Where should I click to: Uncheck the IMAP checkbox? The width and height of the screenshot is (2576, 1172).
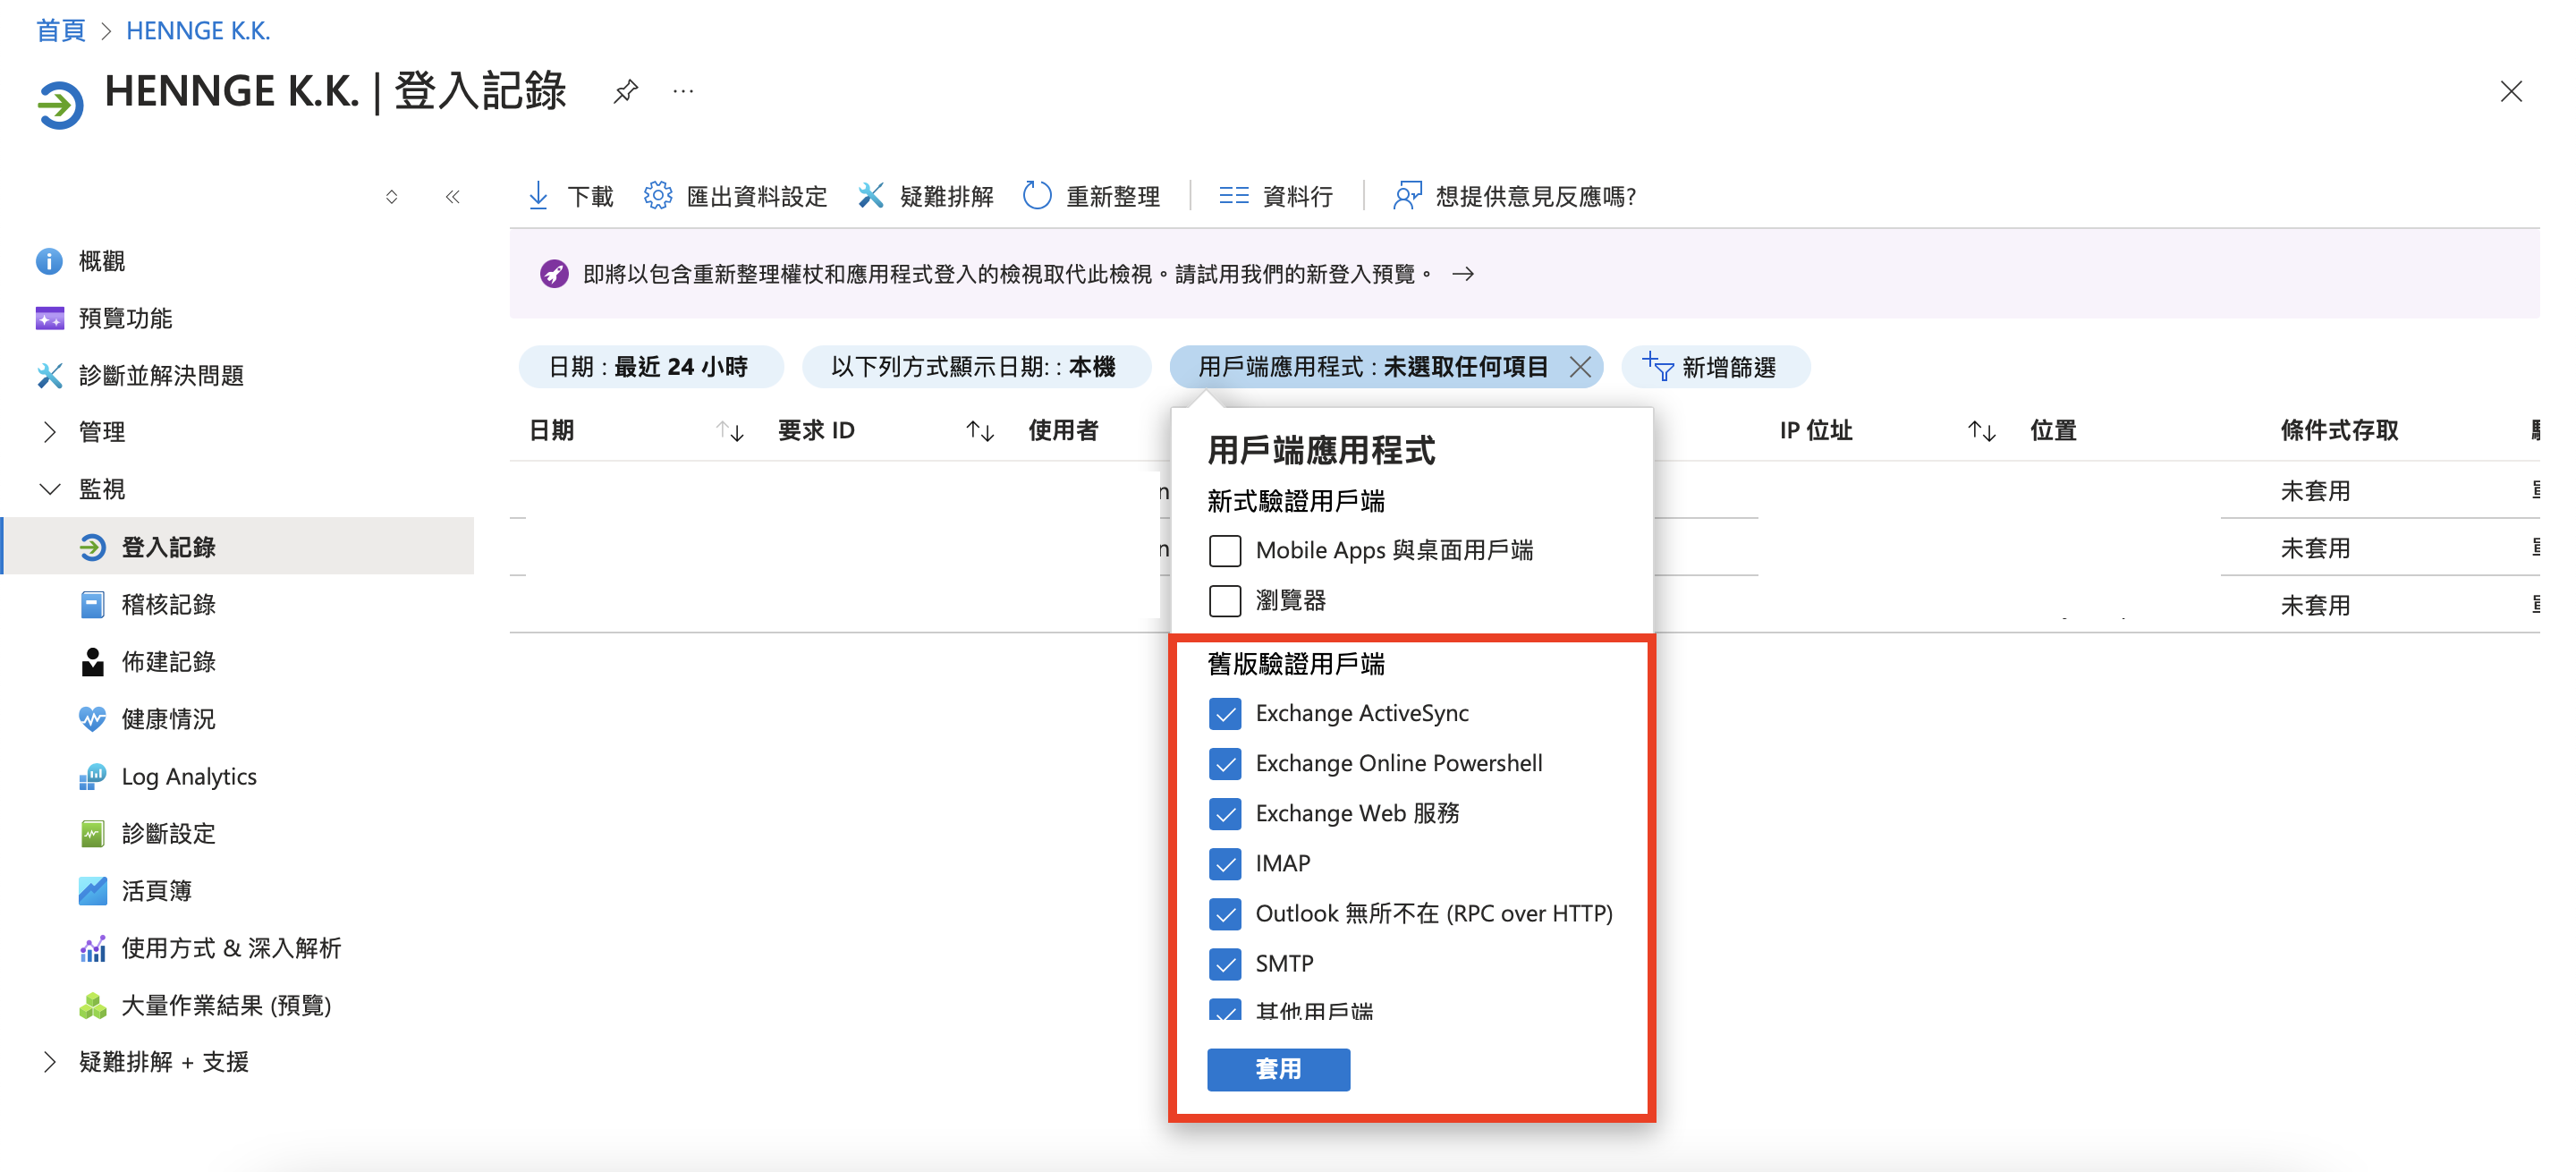pos(1225,863)
